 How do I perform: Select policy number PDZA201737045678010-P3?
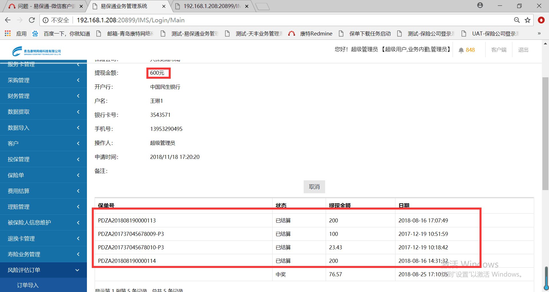point(131,247)
